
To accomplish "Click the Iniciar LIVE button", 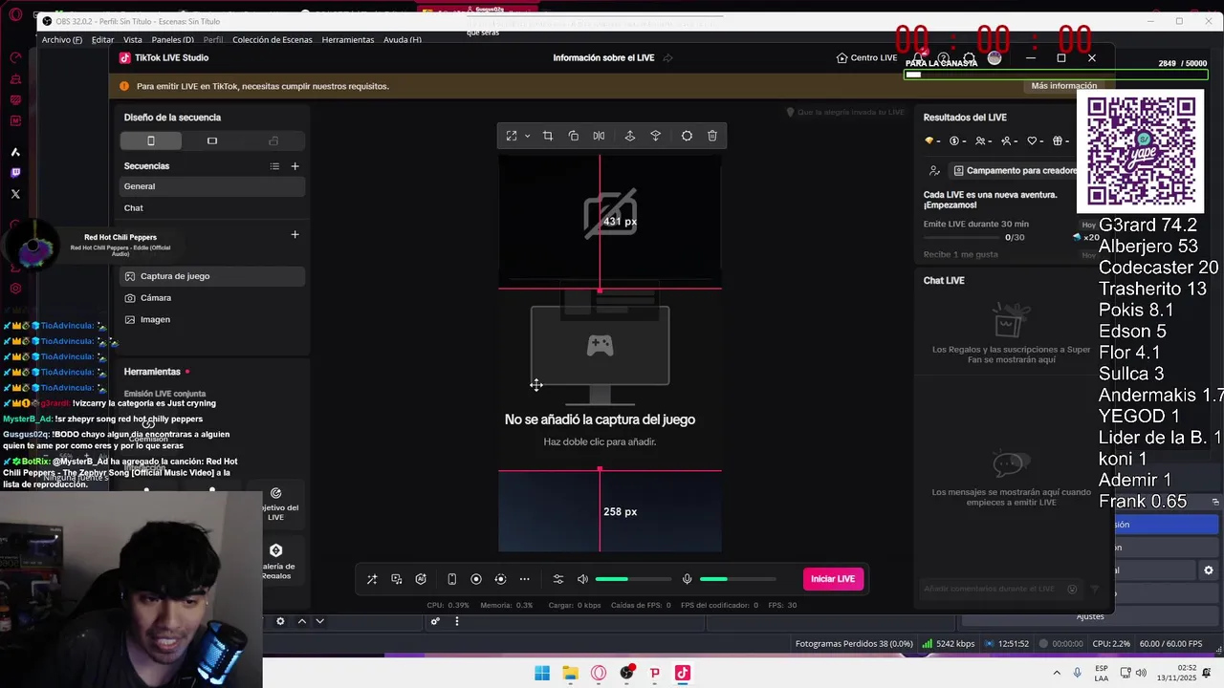I will (x=833, y=579).
